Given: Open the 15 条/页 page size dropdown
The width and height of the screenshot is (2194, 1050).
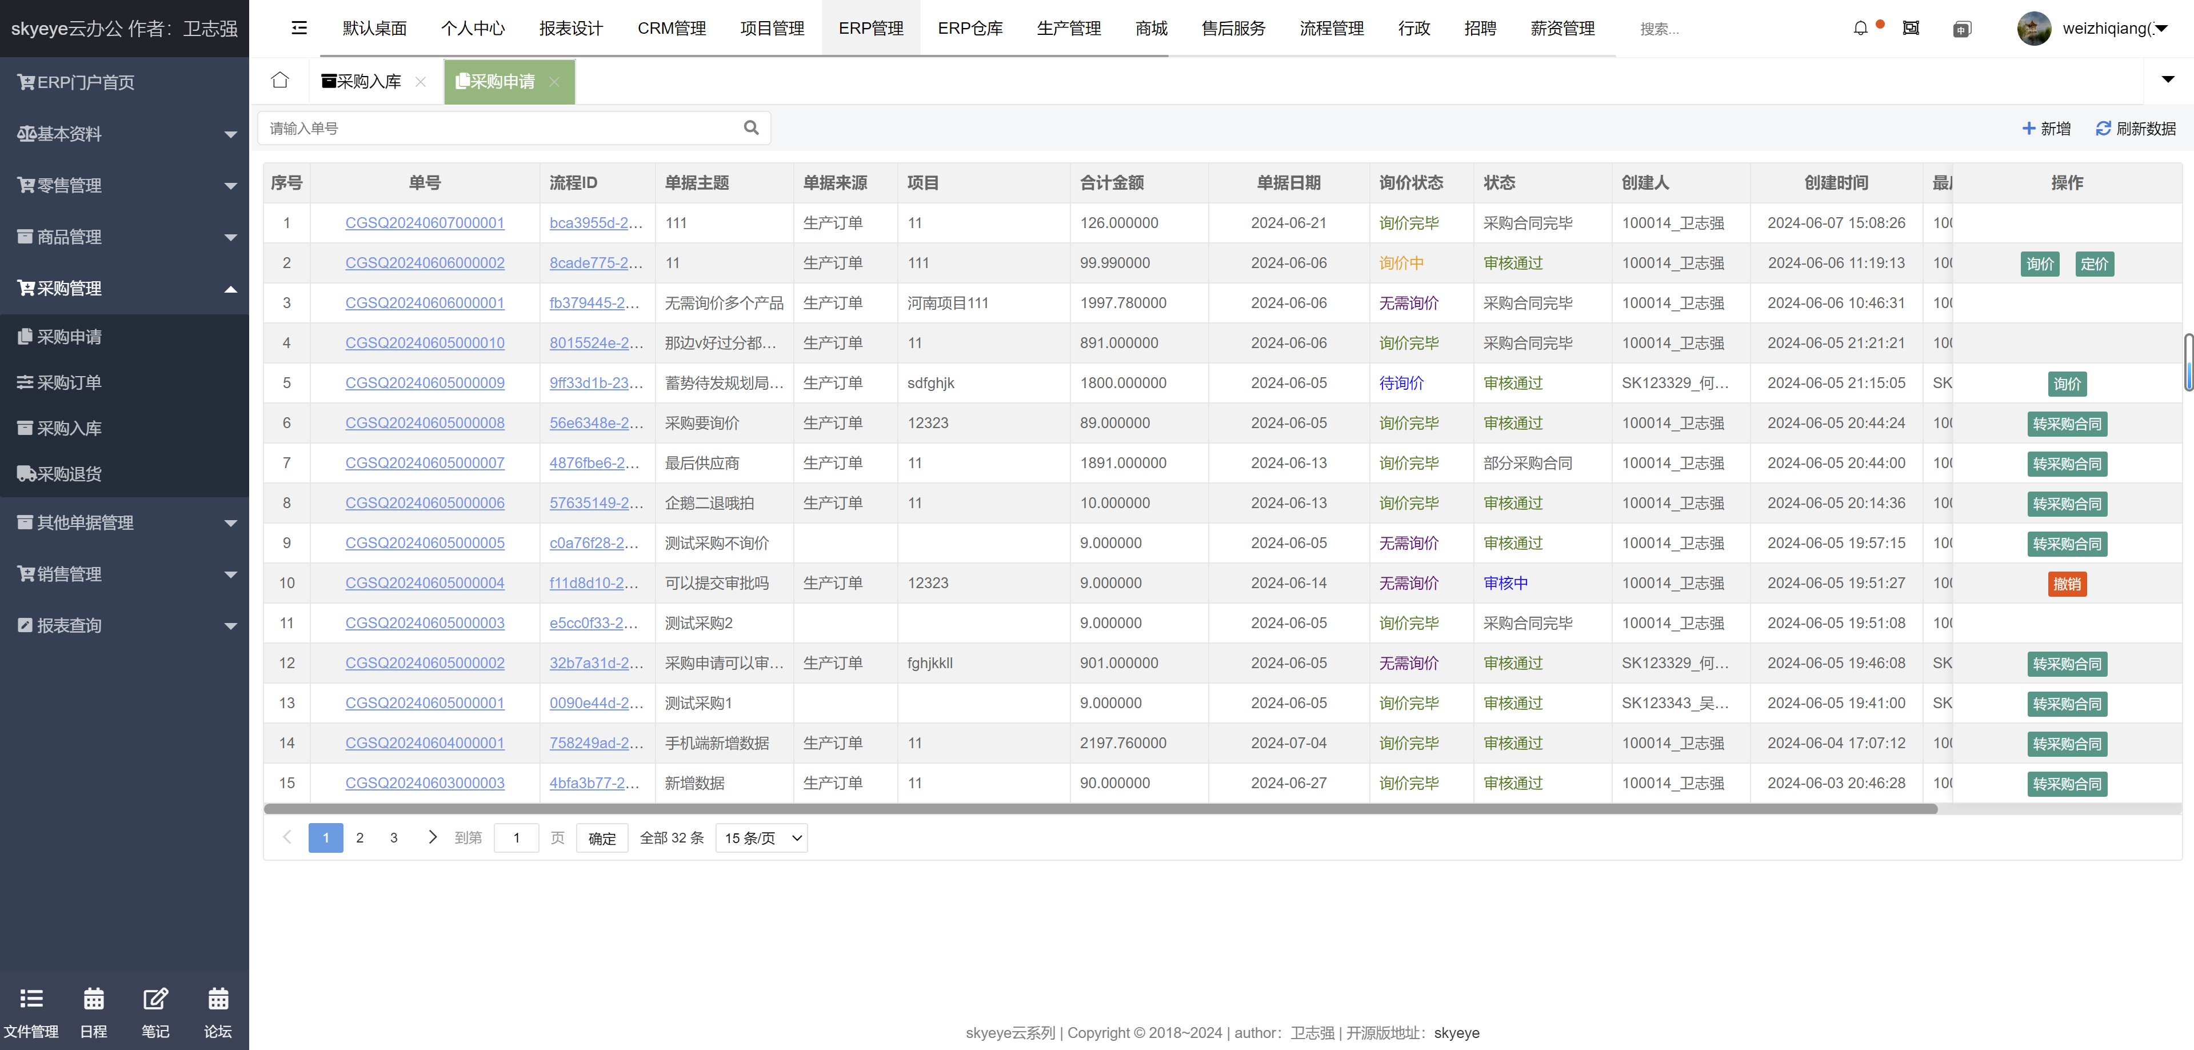Looking at the screenshot, I should coord(761,838).
